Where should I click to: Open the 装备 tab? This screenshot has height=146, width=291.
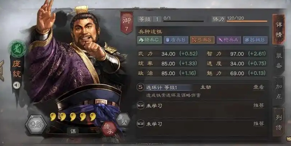tap(279, 60)
